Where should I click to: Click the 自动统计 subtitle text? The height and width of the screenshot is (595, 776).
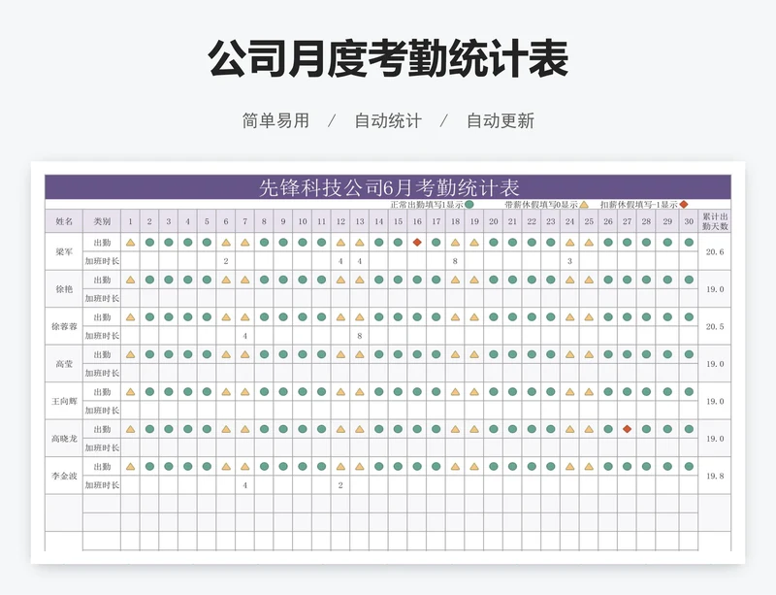click(x=388, y=120)
